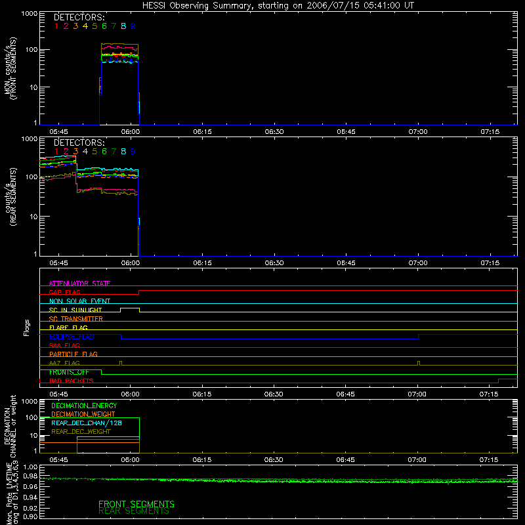Select blue detector 9 in front segments legend
Screen dimensions: 525x525
133,26
